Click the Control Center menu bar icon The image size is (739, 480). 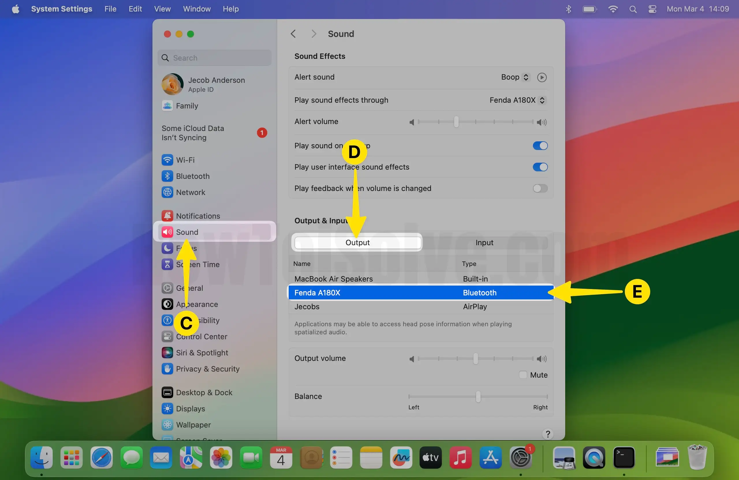point(652,9)
